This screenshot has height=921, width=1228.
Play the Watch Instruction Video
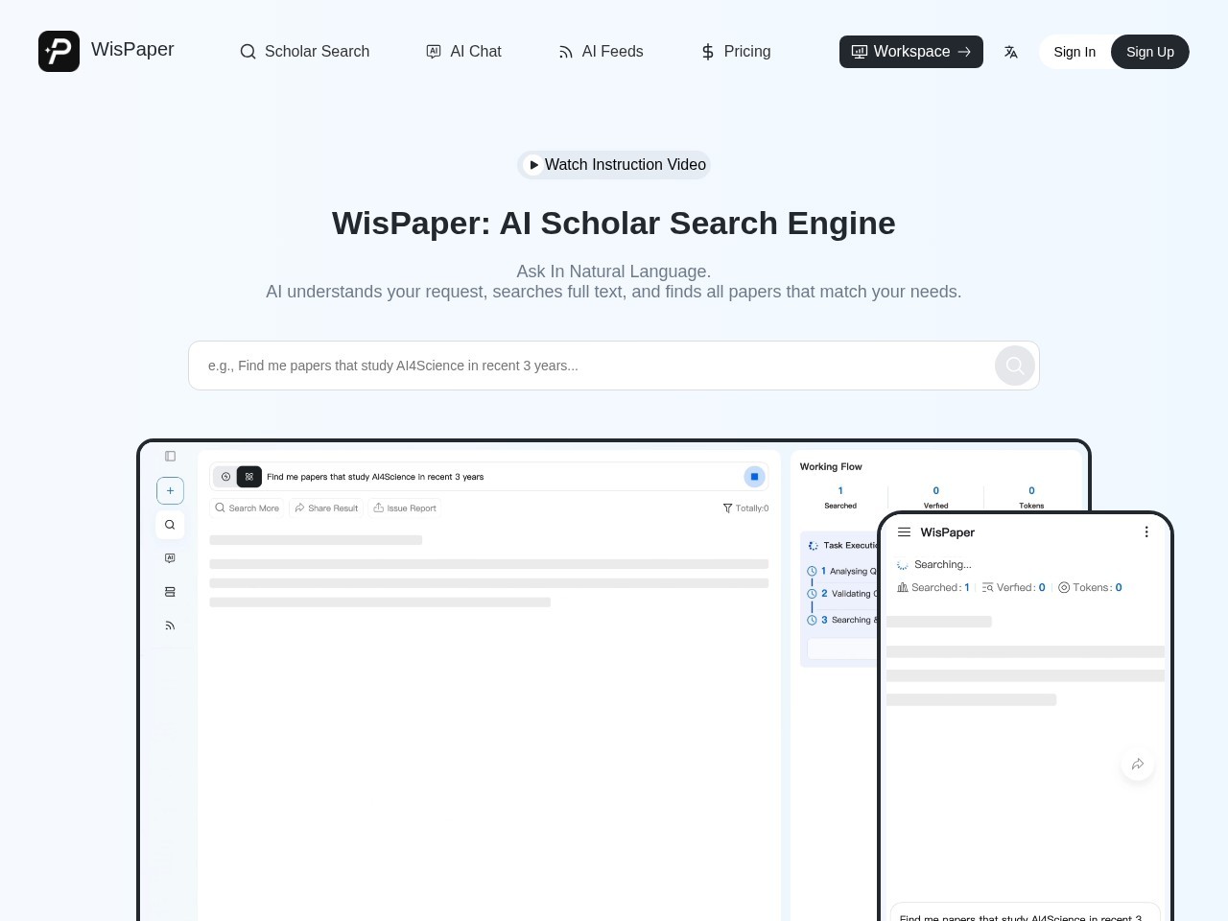pyautogui.click(x=613, y=164)
